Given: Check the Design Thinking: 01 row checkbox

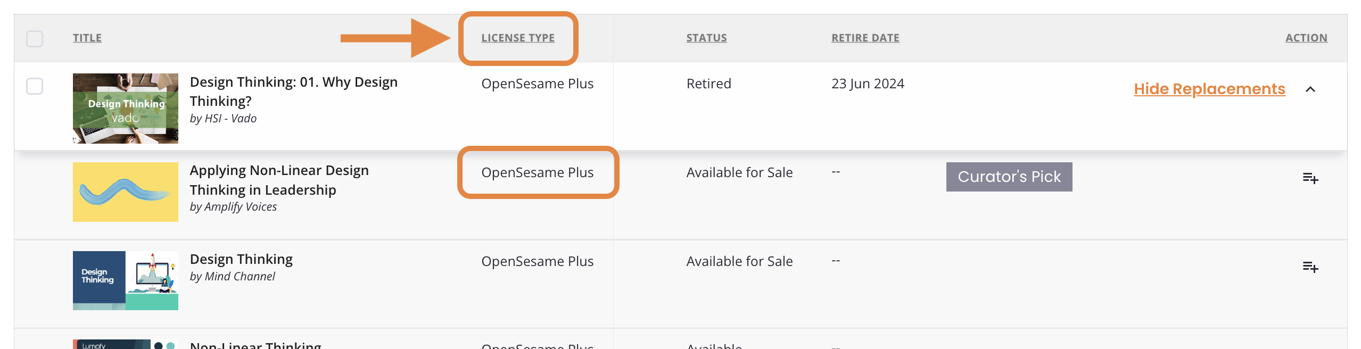Looking at the screenshot, I should pyautogui.click(x=35, y=86).
